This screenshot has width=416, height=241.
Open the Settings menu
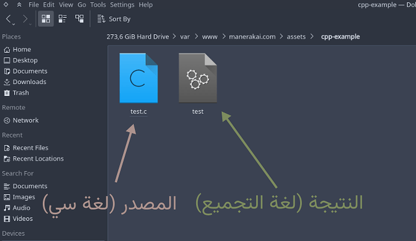coord(122,5)
